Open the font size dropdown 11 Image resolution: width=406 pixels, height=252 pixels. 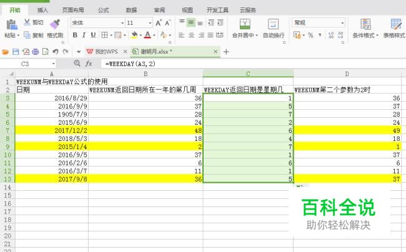pos(150,23)
